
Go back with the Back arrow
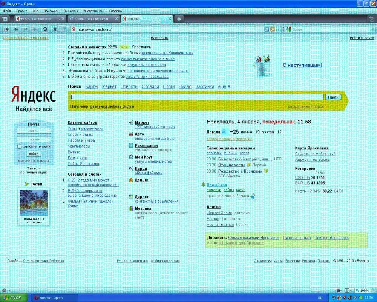(x=16, y=29)
